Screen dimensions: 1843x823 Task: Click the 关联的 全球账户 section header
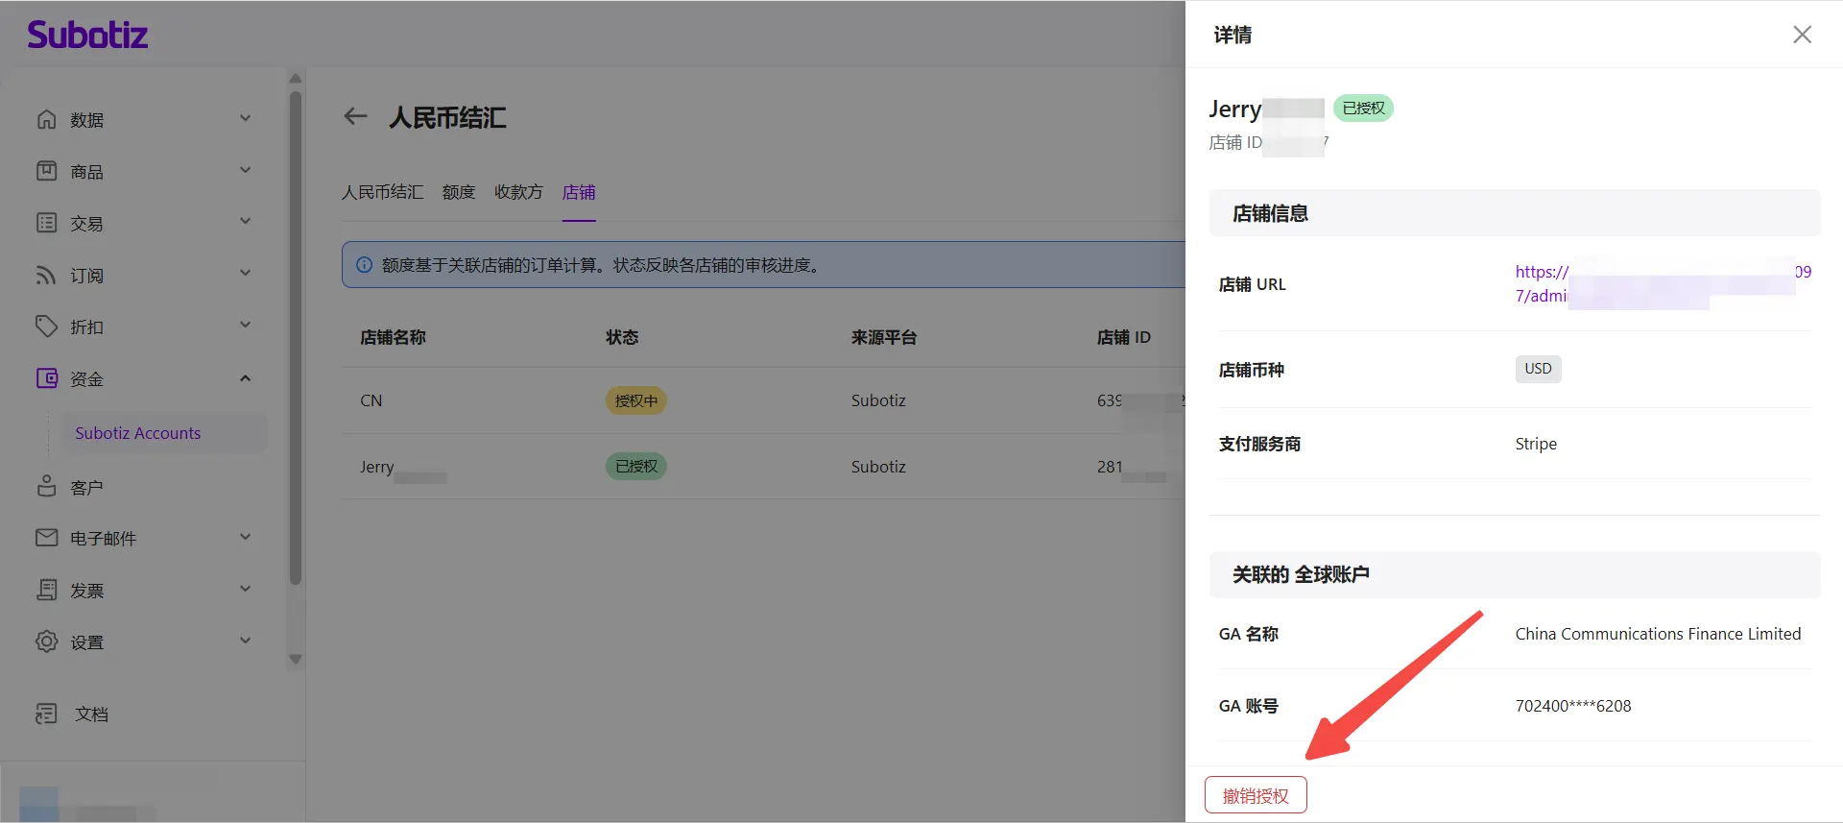pyautogui.click(x=1515, y=574)
